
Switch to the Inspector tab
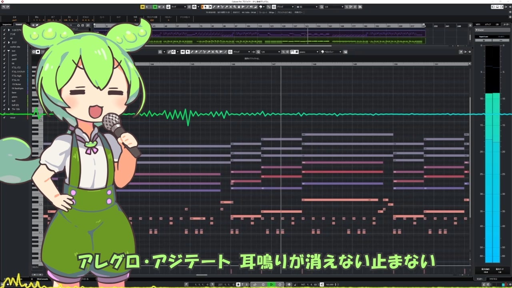(7, 25)
